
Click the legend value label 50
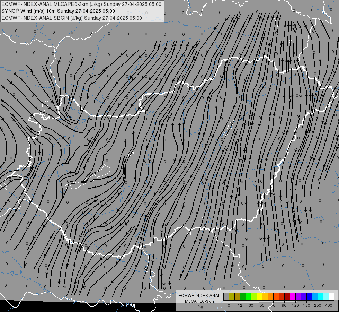(262, 305)
